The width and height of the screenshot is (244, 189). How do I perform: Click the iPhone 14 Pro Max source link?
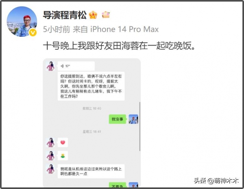click(x=124, y=29)
